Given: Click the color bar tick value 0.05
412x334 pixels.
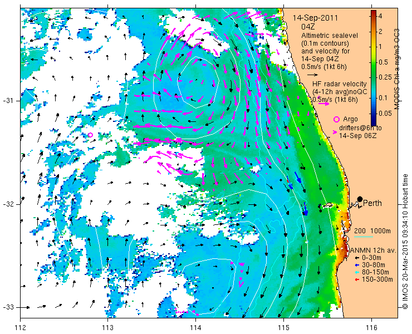Looking at the screenshot, I should [385, 114].
